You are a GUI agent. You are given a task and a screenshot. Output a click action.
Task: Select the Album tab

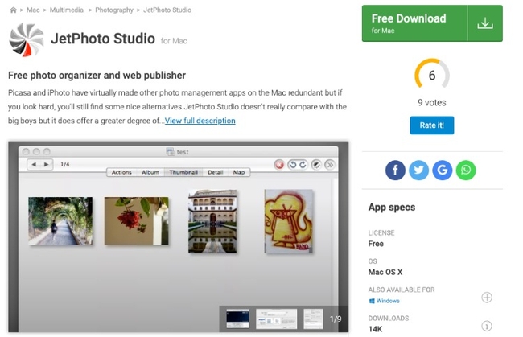150,172
